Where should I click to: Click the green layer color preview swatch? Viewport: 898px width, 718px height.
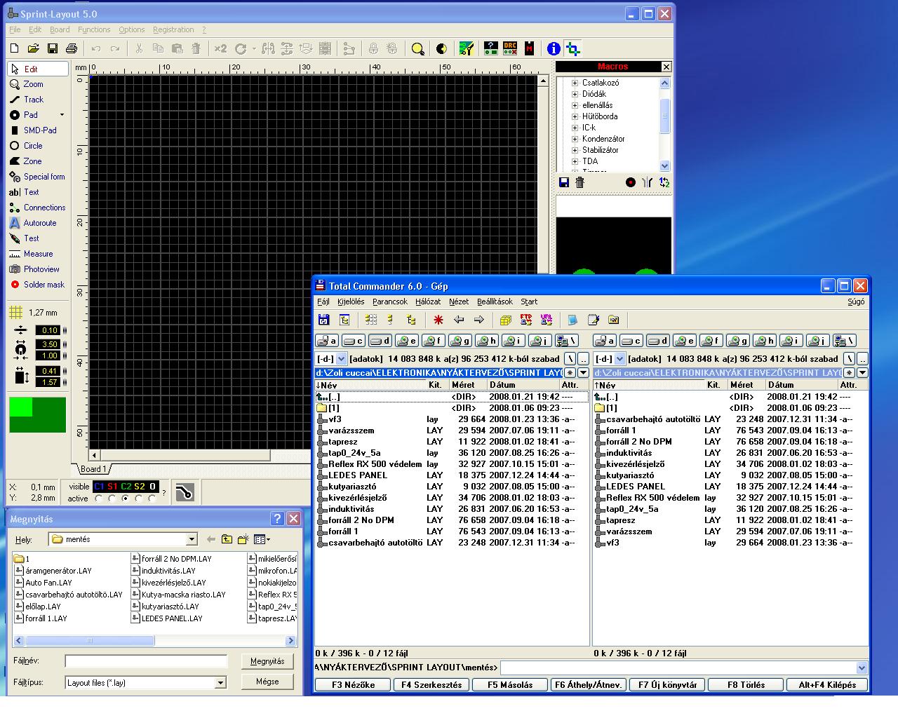tap(37, 414)
